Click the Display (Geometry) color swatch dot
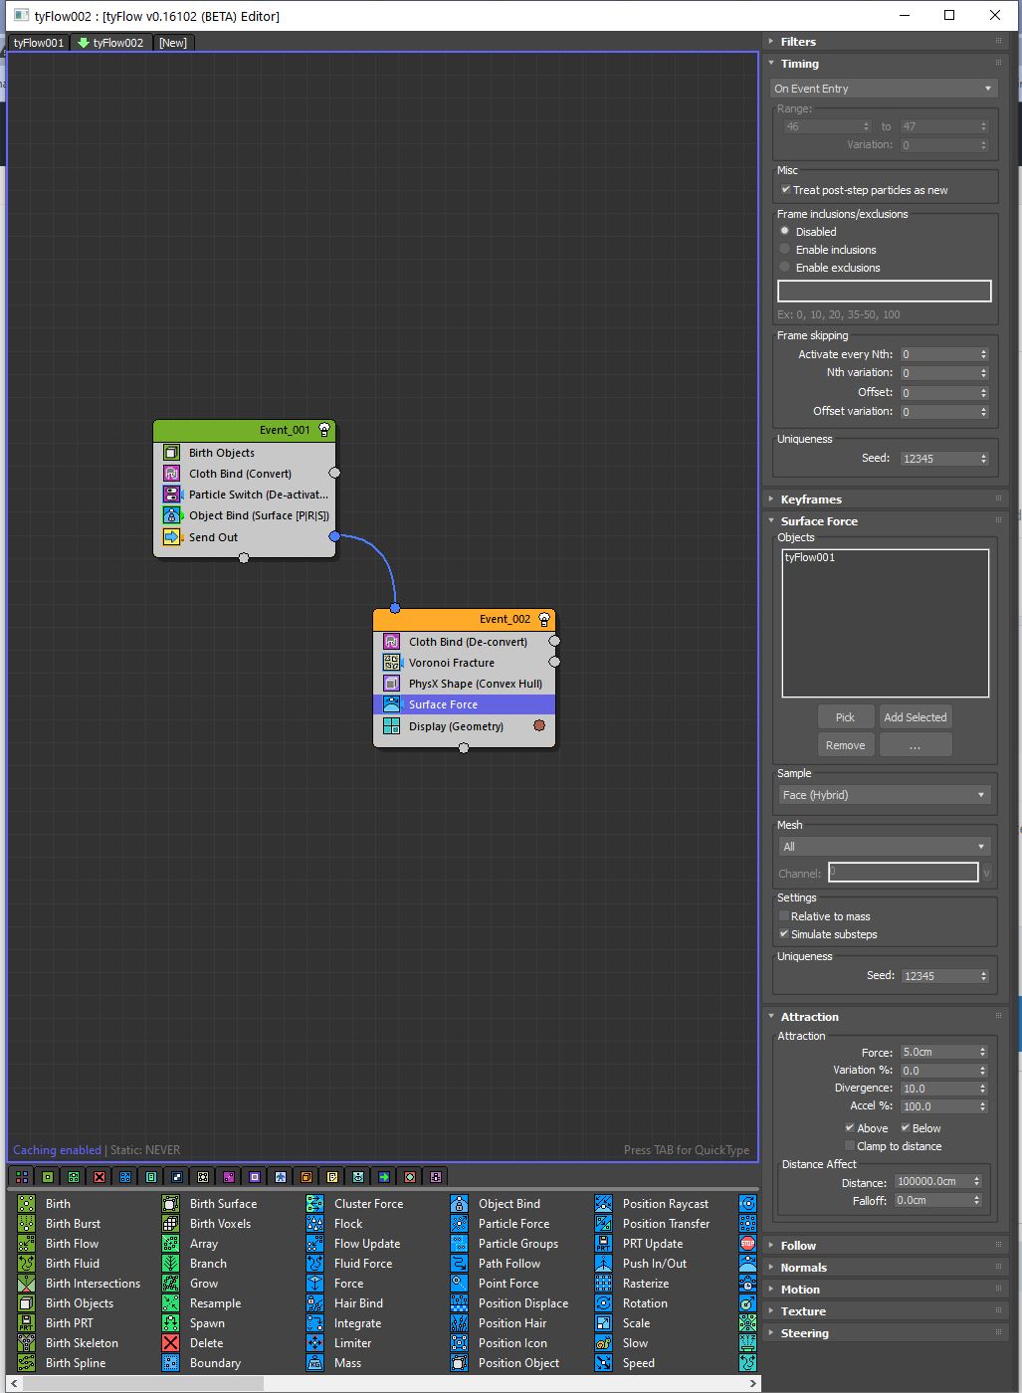 [x=539, y=726]
